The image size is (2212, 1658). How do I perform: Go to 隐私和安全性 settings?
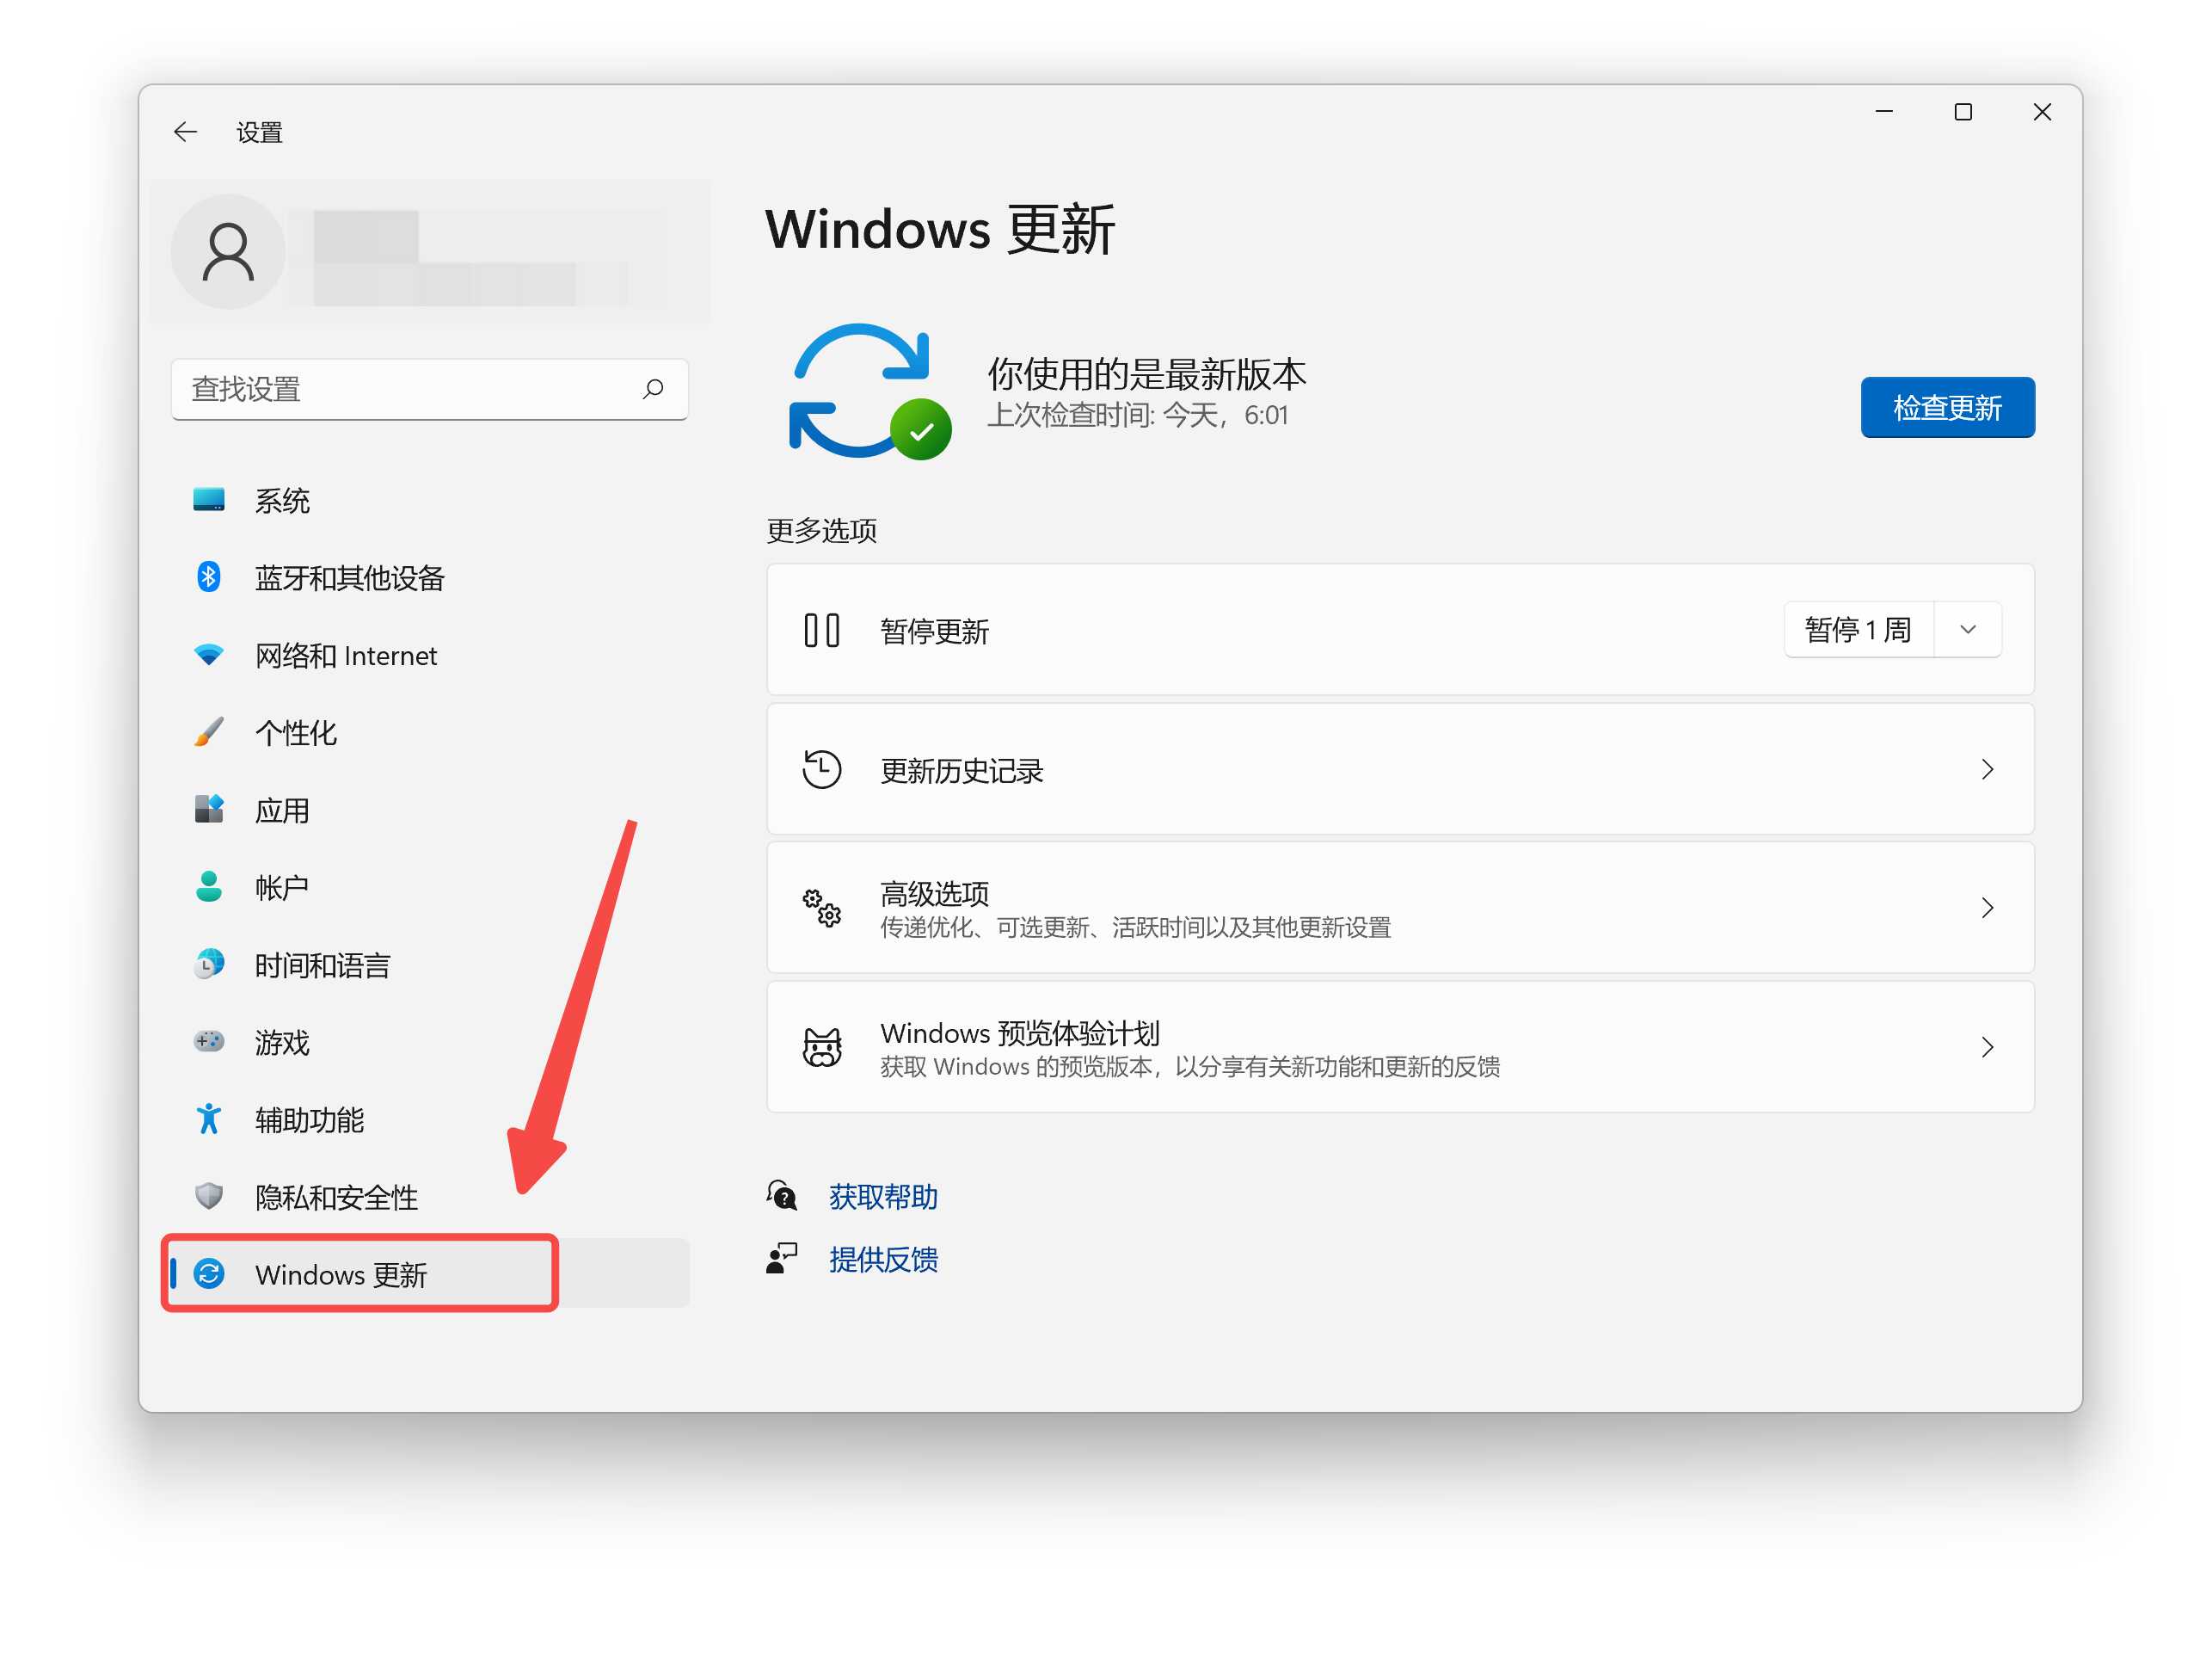click(x=430, y=1197)
